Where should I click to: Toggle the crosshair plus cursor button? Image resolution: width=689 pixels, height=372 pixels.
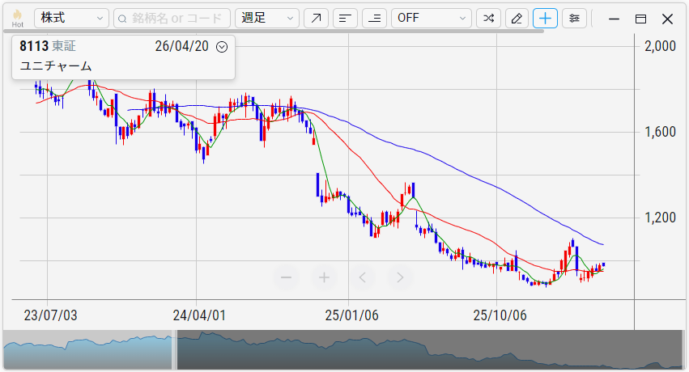pos(545,19)
